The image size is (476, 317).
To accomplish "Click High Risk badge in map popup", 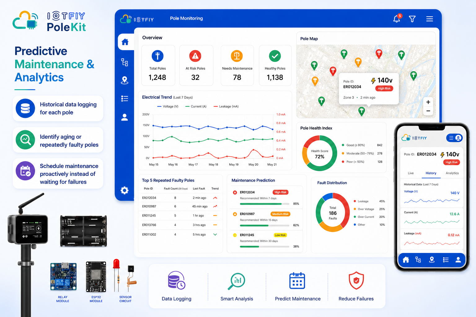I will (x=384, y=89).
